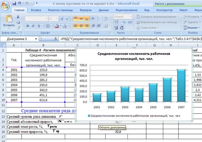Open the Конструктор chart tab
202x142 pixels.
[x=164, y=10]
